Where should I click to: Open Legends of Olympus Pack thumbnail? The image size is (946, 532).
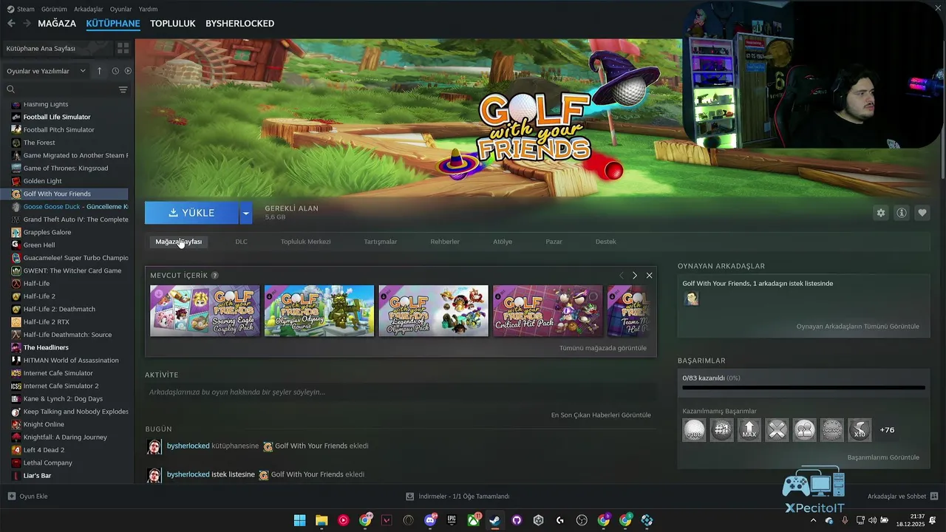(x=434, y=311)
